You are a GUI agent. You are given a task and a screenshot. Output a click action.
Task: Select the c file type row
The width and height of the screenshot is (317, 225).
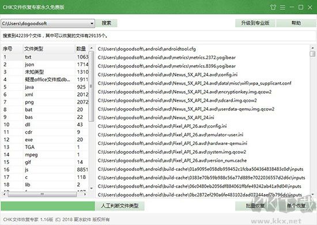point(45,177)
